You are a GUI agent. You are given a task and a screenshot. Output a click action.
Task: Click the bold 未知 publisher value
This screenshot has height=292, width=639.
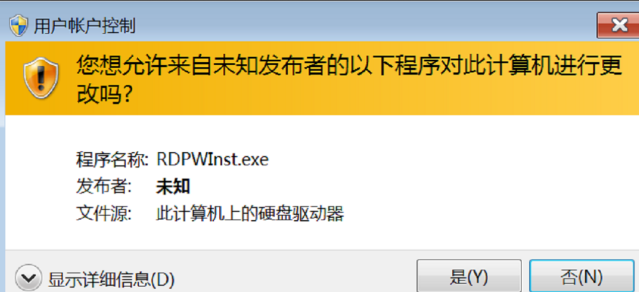(173, 187)
